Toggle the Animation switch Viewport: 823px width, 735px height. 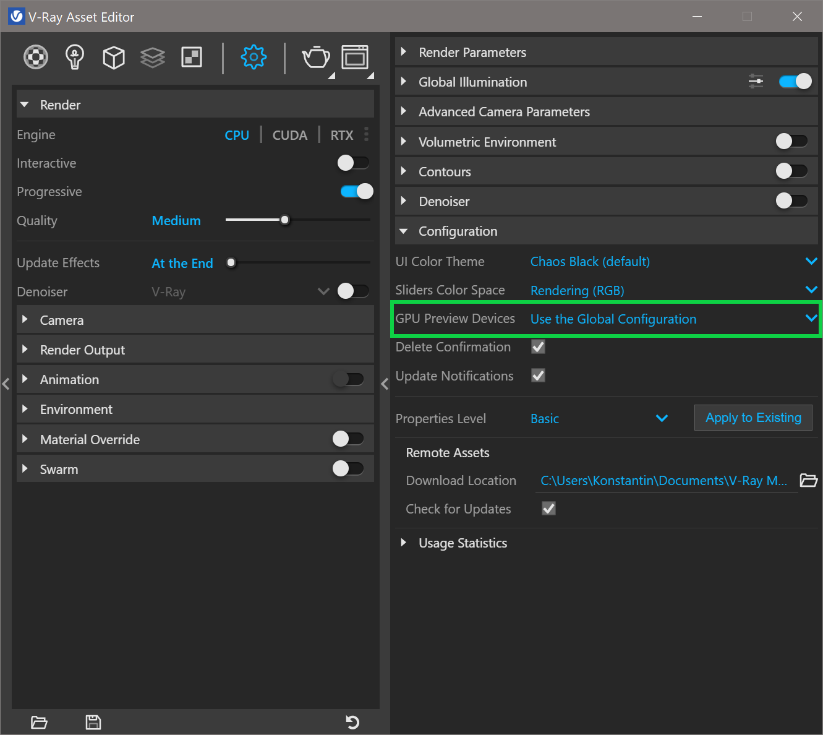pyautogui.click(x=348, y=379)
